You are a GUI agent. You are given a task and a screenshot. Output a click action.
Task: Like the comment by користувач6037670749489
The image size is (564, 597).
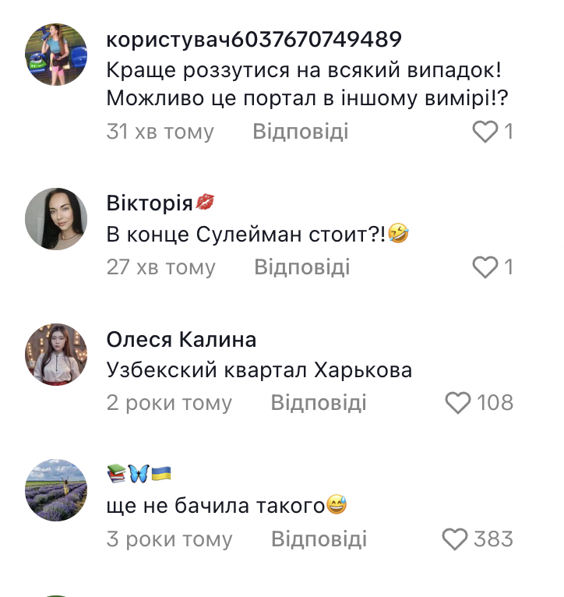485,132
